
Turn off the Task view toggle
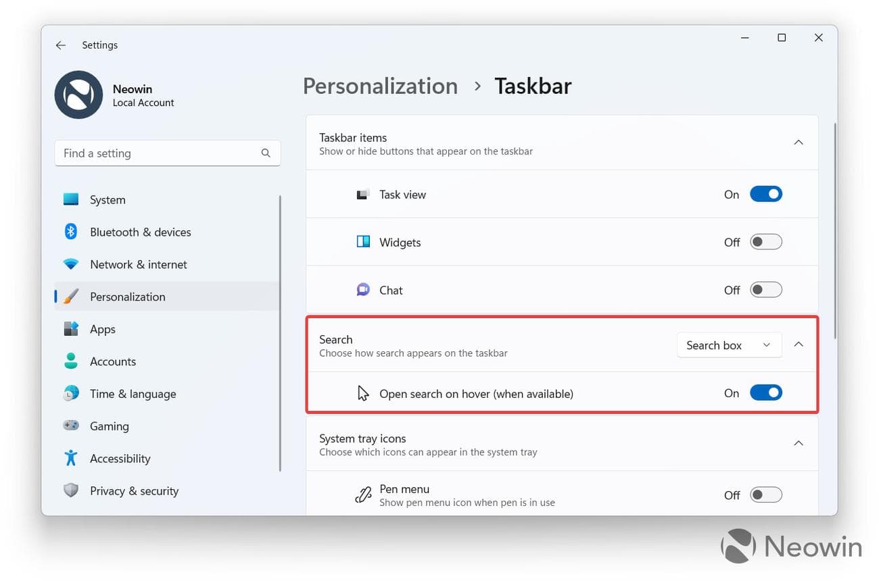765,195
